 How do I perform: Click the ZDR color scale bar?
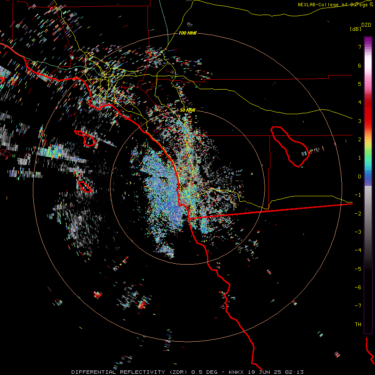[x=368, y=185]
